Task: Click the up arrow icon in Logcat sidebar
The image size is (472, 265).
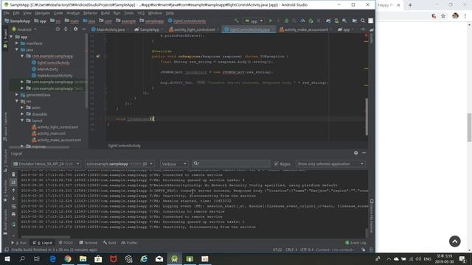Action: (x=13, y=191)
